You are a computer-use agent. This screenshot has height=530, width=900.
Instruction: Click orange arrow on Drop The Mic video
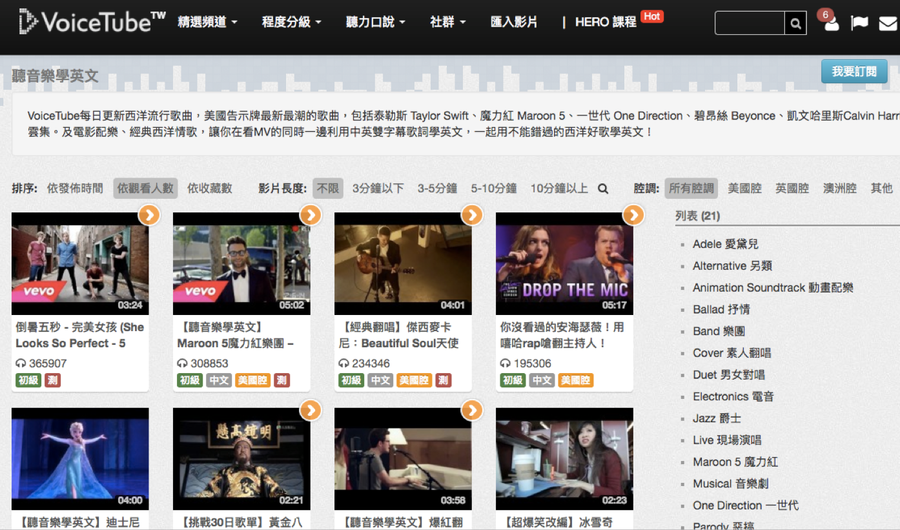[x=633, y=215]
